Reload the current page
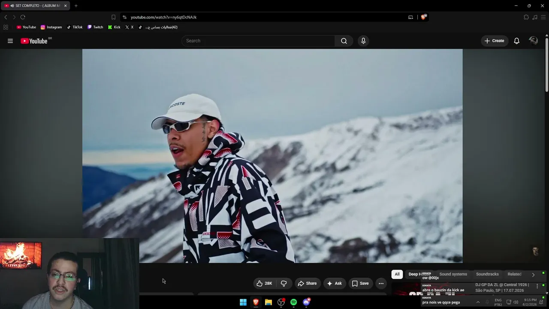Image resolution: width=549 pixels, height=309 pixels. pos(23,17)
